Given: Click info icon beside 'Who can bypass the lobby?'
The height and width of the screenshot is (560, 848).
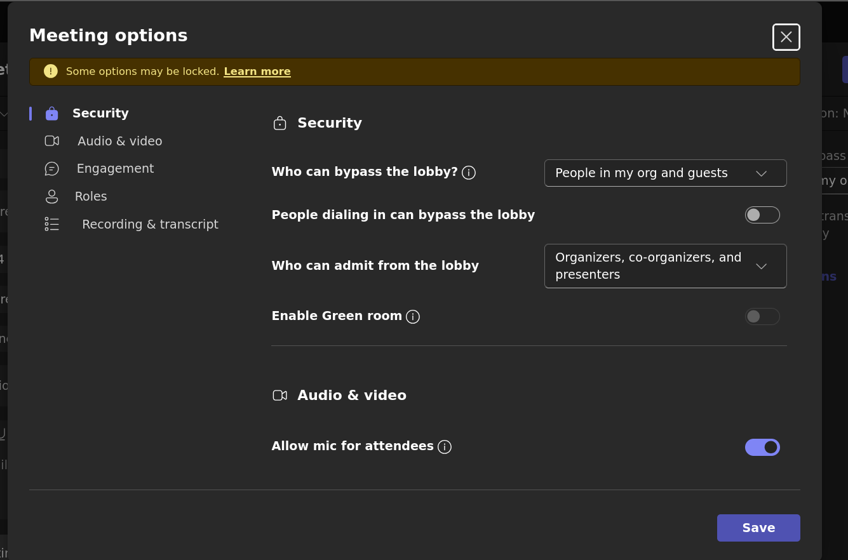Looking at the screenshot, I should coord(469,173).
